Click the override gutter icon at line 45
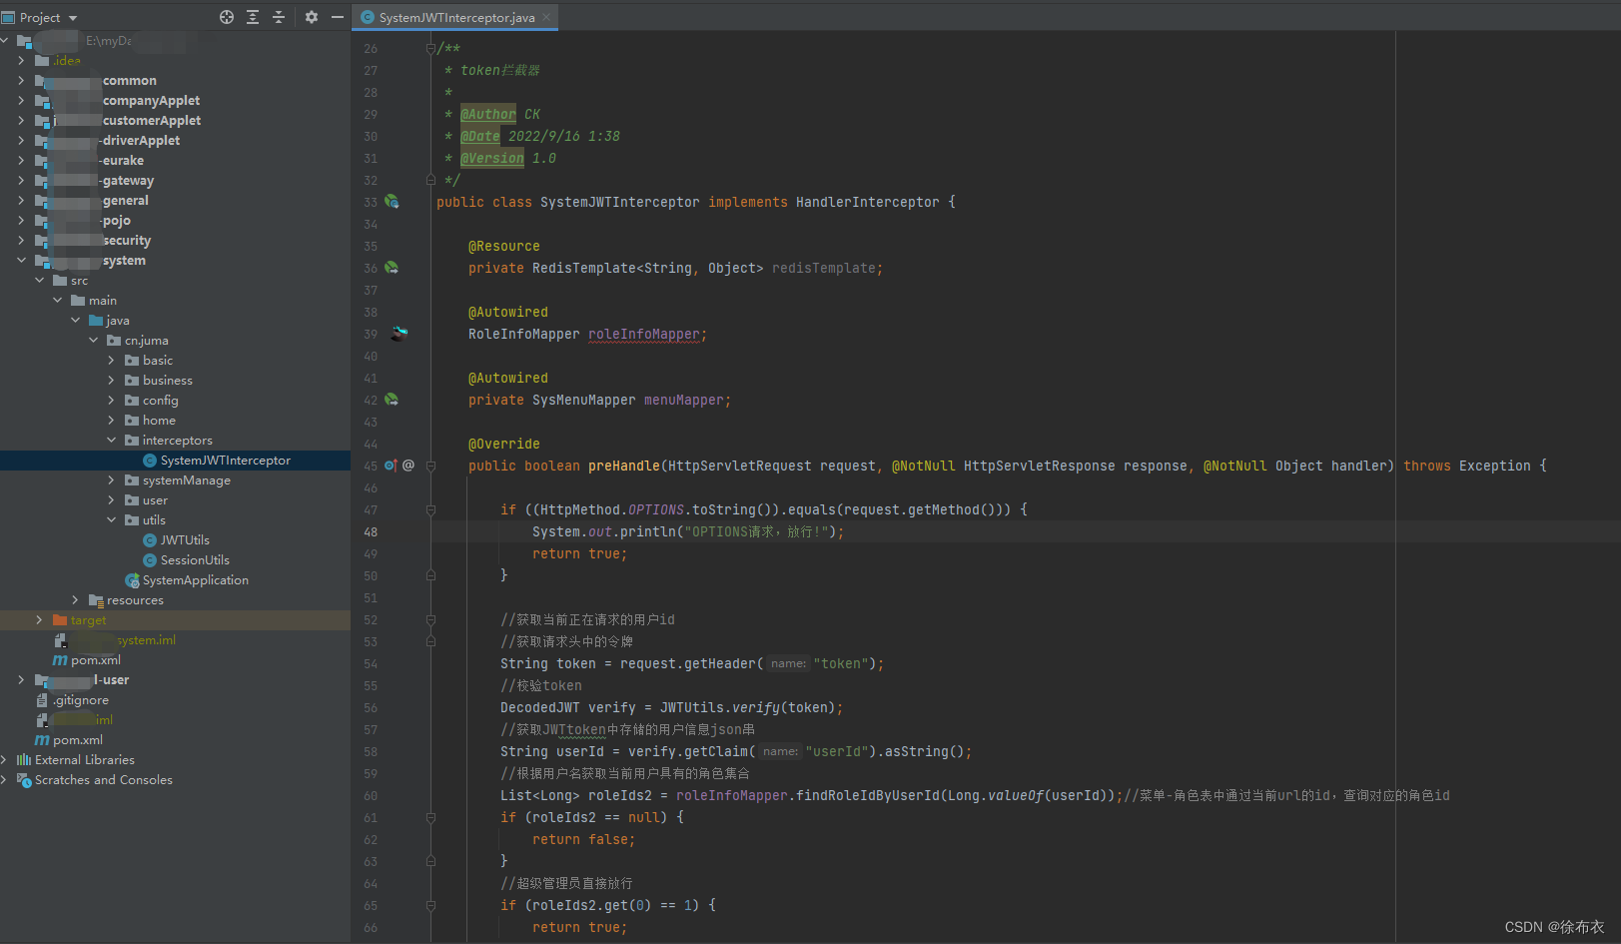 (392, 466)
